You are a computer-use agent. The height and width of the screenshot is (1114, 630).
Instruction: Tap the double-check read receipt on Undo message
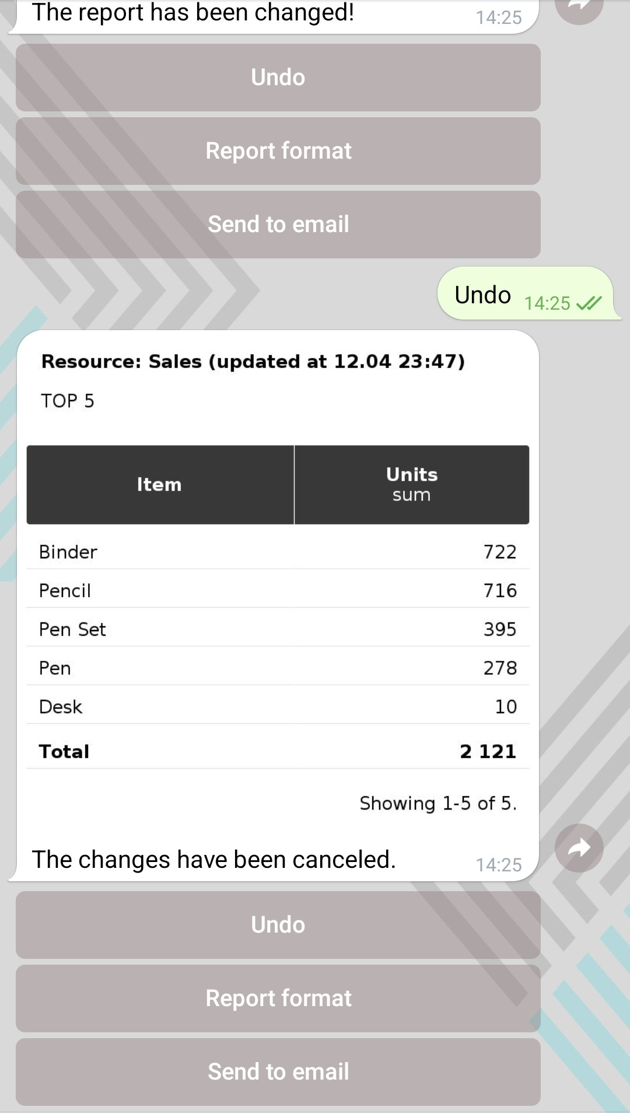coord(589,303)
